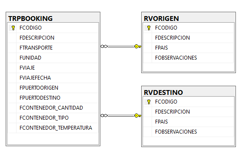
Task: Click the infinity symbol on the lower relationship line
Action: (x=104, y=116)
